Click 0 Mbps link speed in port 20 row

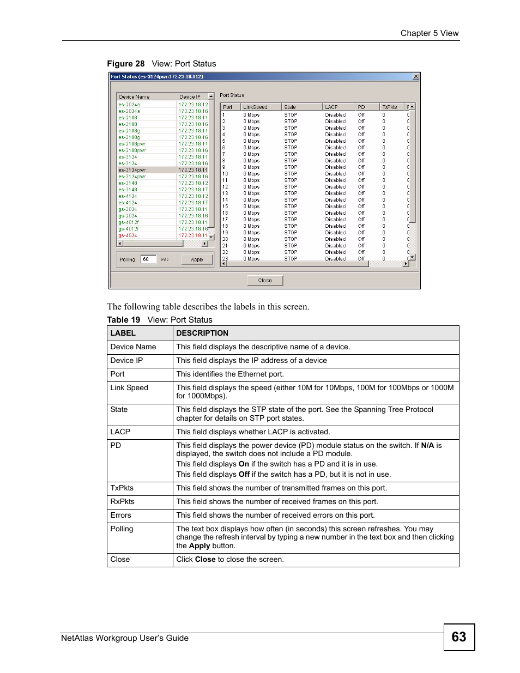(251, 239)
